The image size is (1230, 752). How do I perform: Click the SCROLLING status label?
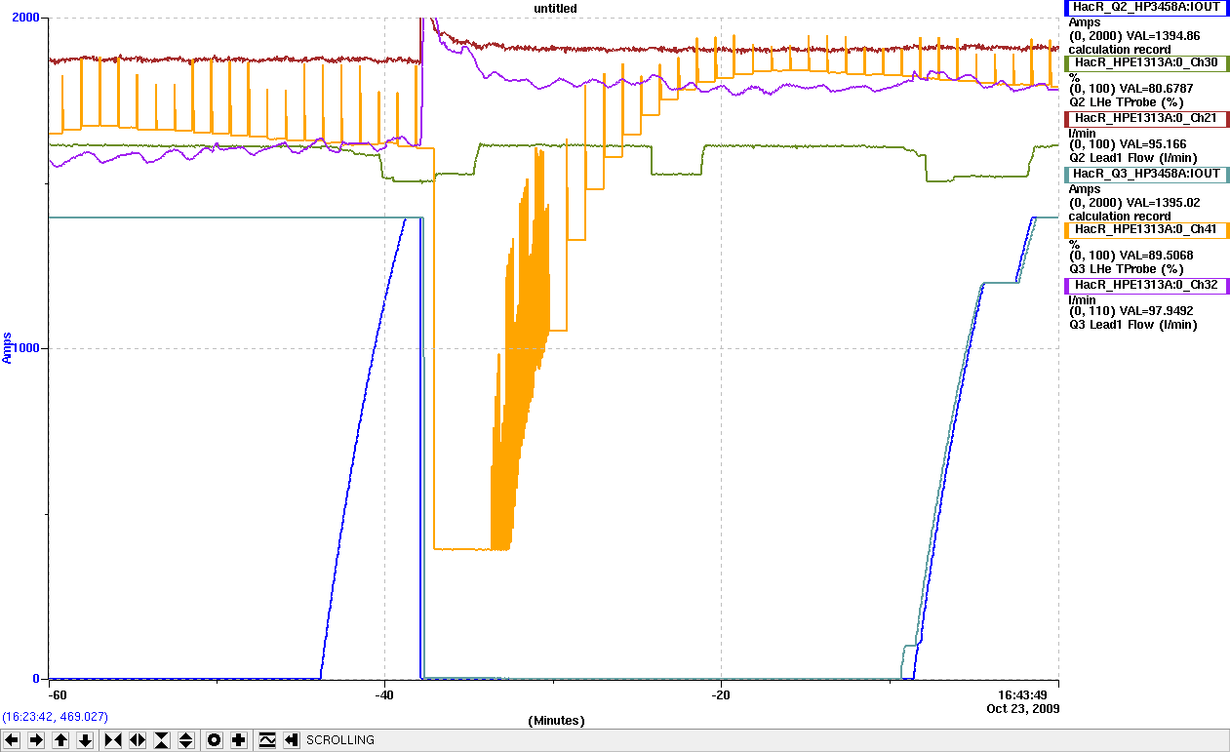(x=340, y=740)
